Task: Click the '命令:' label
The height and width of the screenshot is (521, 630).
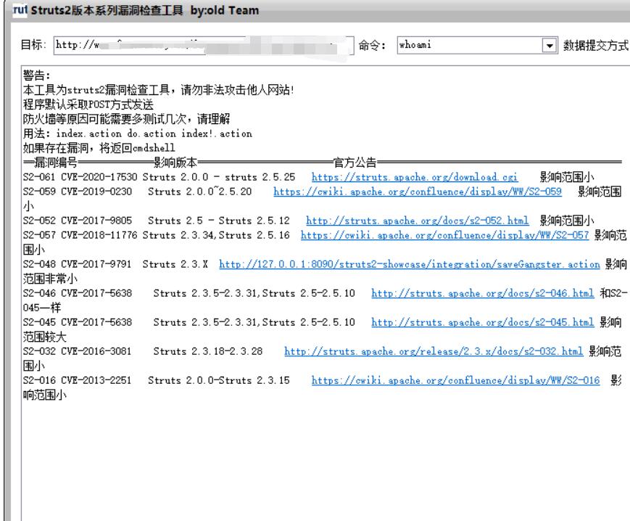Action: click(372, 45)
